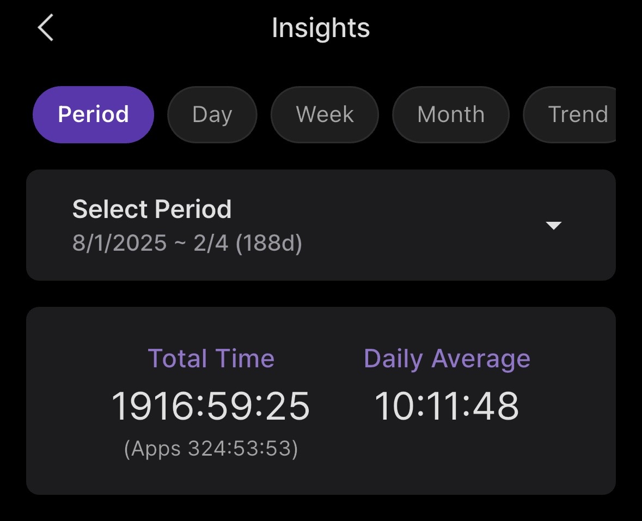Screen dimensions: 642x521
Task: Click the (188d) duration text
Action: (269, 243)
